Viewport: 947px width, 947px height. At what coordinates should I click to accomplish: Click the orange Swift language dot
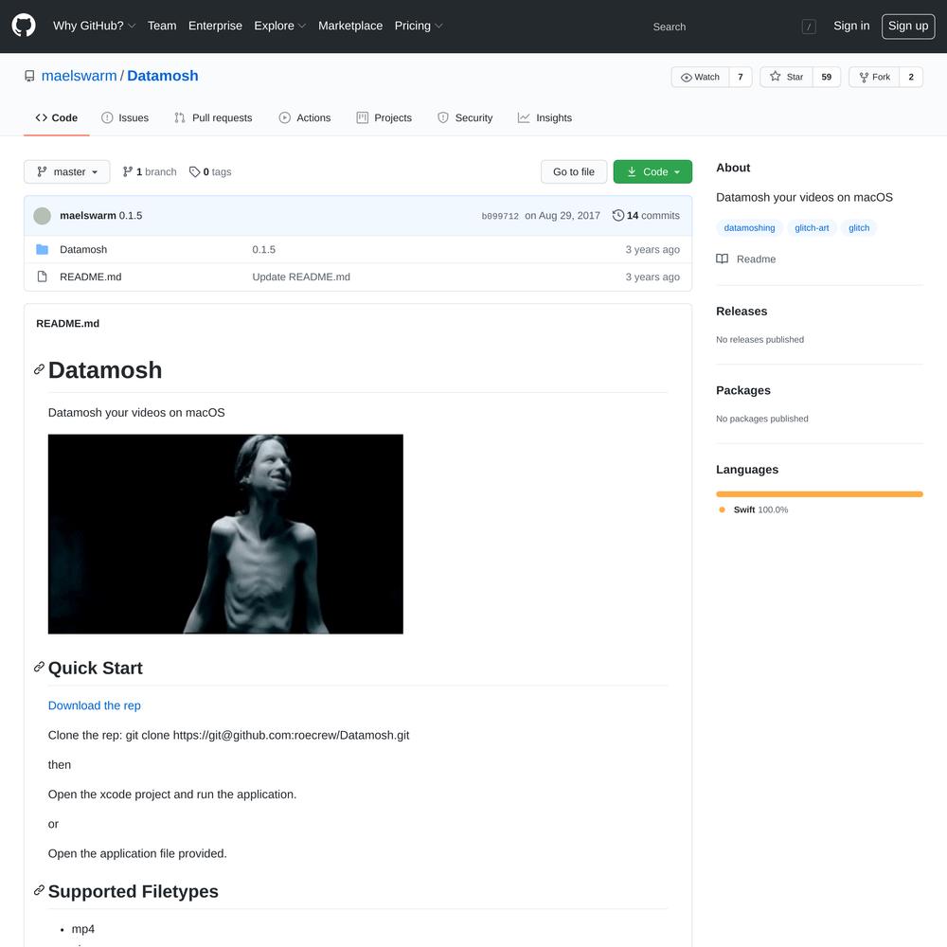point(722,509)
